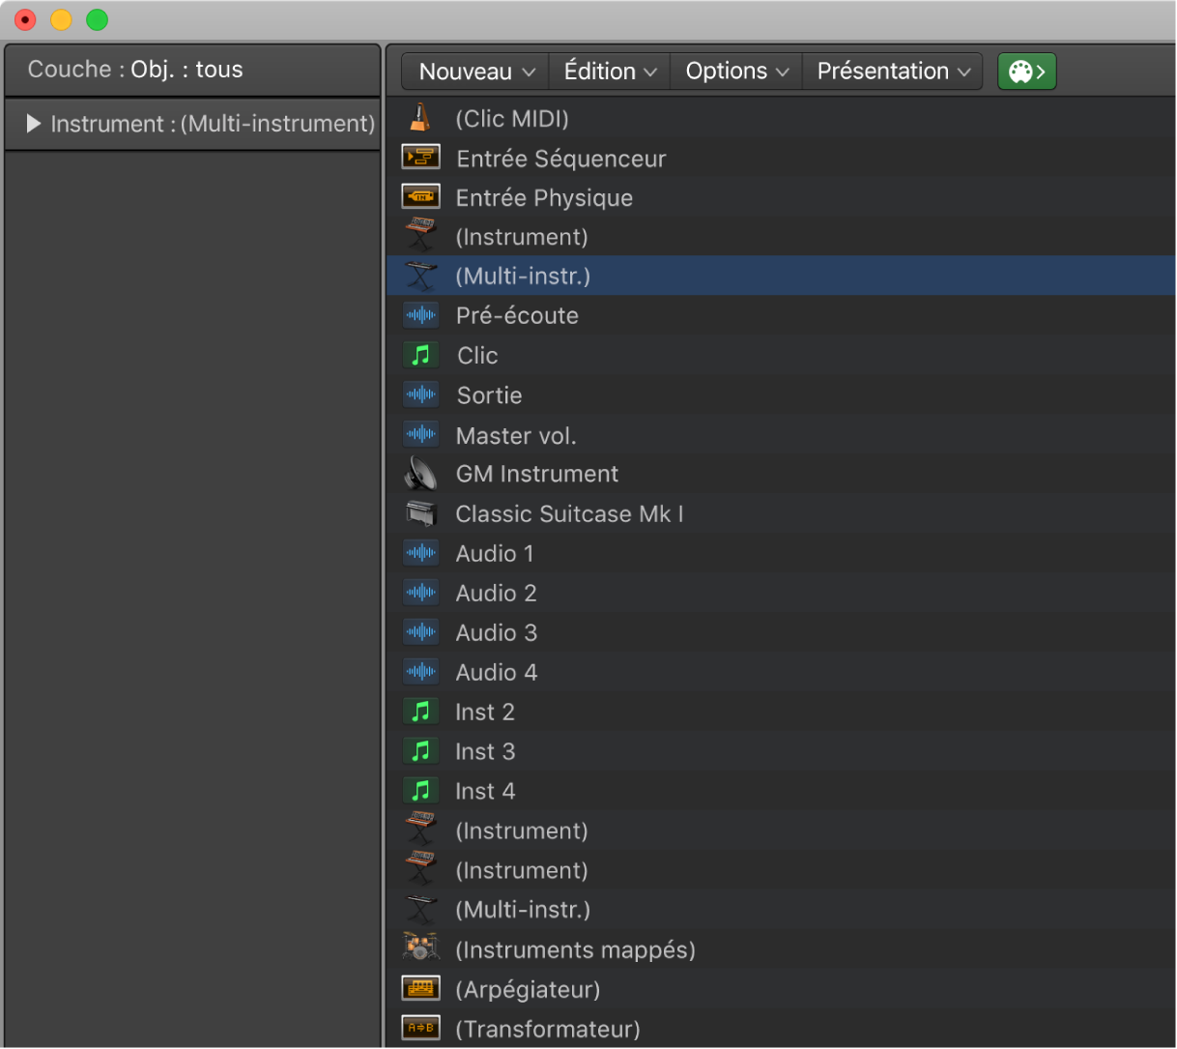Click the Instrument : (Multi-instrument) inspector label
This screenshot has width=1177, height=1049.
(213, 124)
